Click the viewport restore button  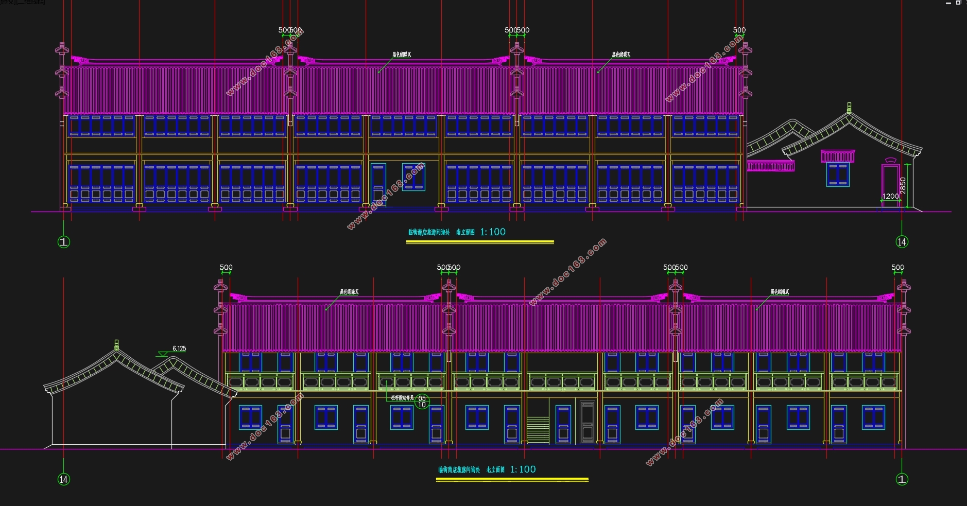pyautogui.click(x=958, y=3)
